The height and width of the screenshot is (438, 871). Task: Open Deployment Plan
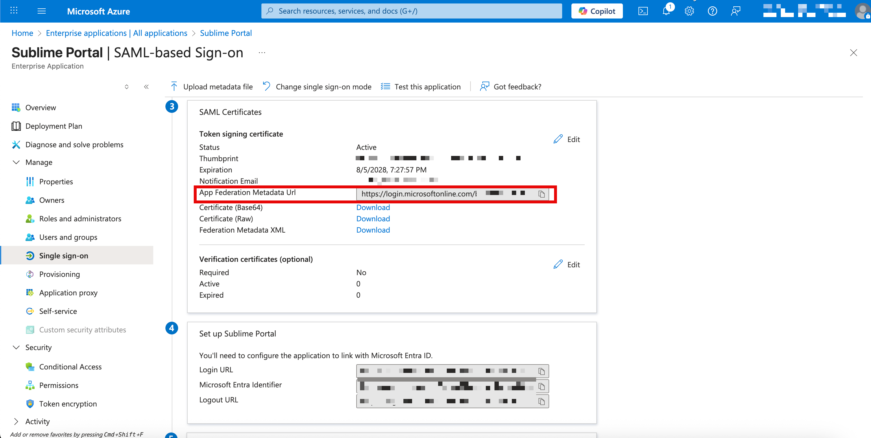click(54, 126)
